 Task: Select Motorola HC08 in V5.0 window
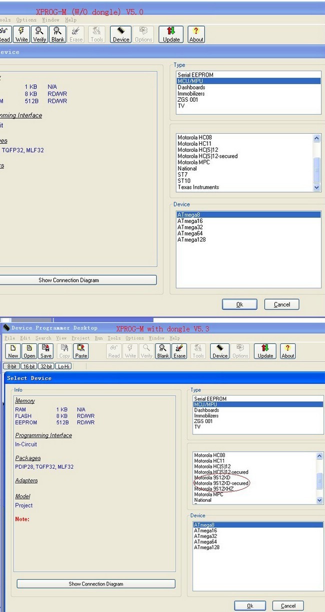point(244,137)
